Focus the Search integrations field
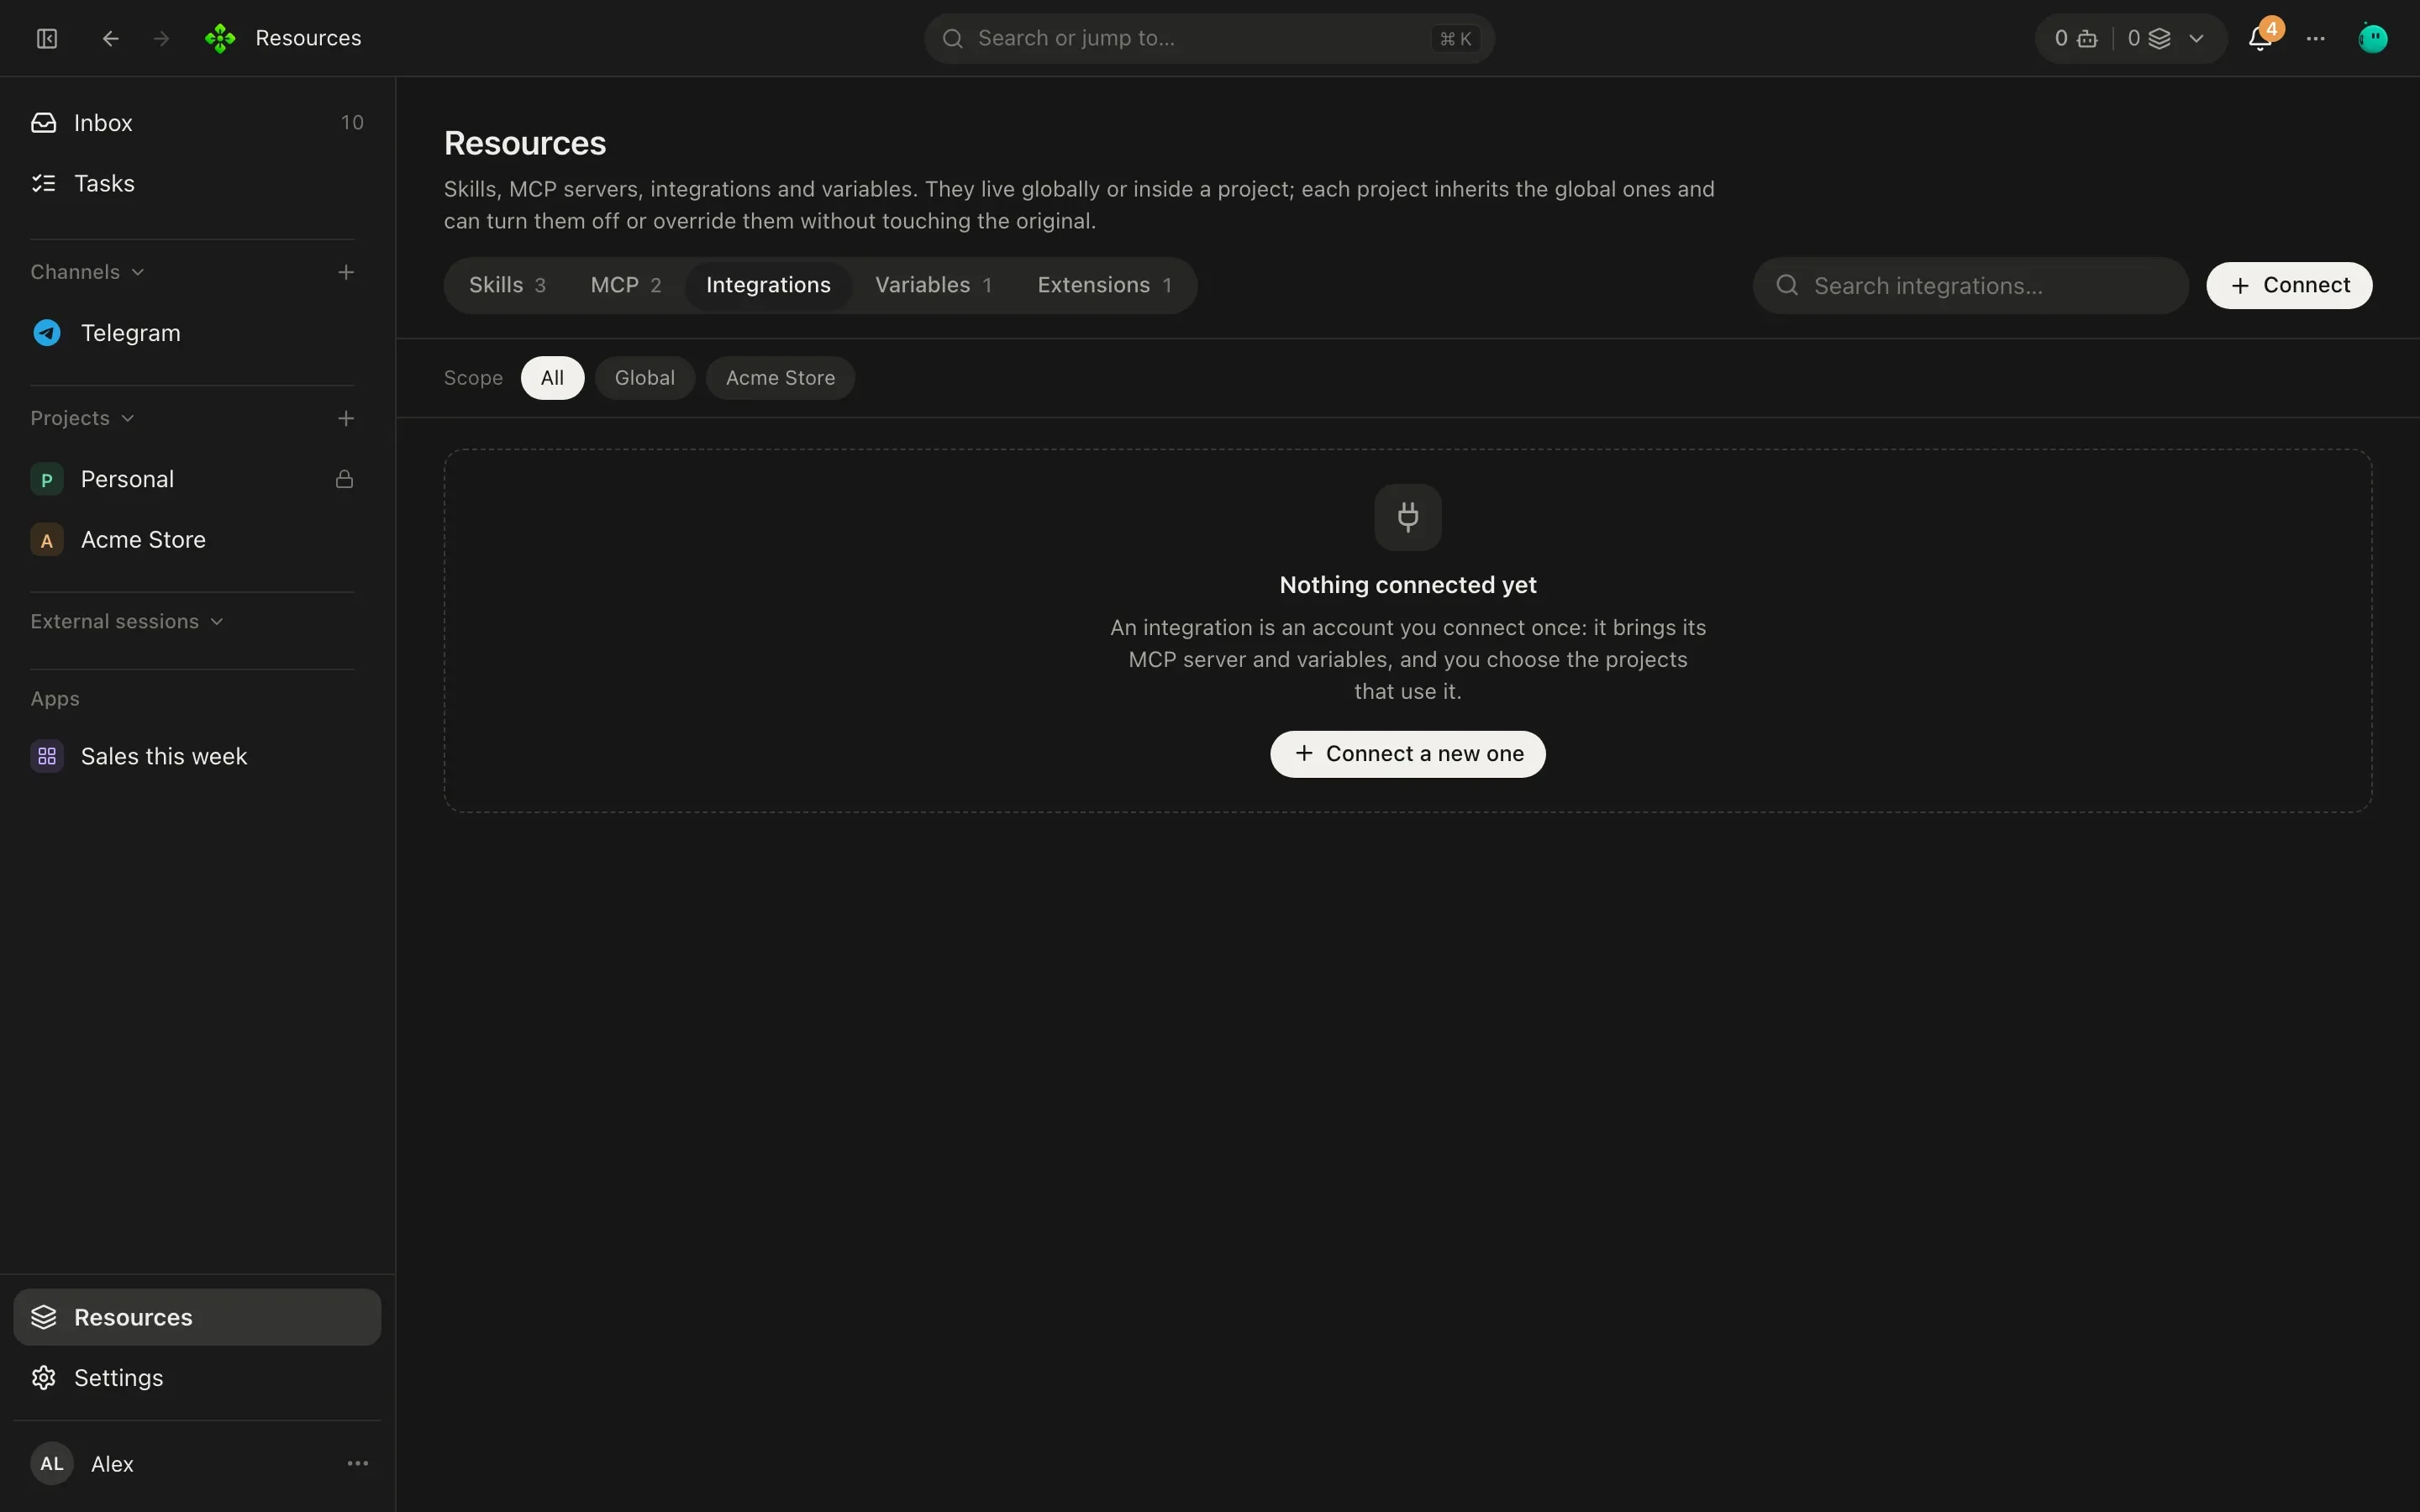Image resolution: width=2420 pixels, height=1512 pixels. [1971, 286]
